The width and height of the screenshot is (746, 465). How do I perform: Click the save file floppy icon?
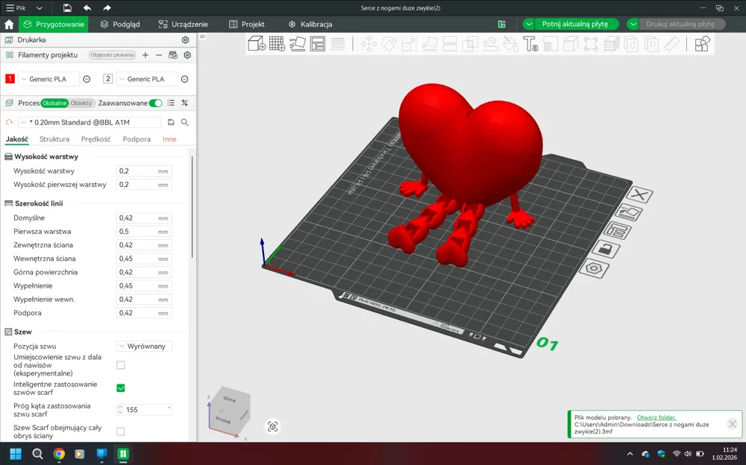67,8
